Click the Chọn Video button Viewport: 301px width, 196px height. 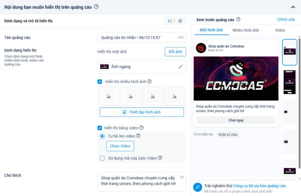tap(120, 146)
